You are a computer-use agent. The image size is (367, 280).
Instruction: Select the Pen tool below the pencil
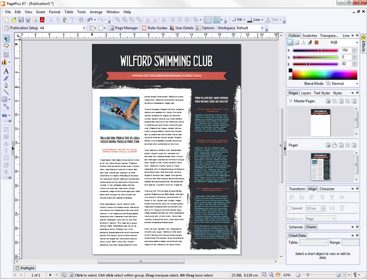pos(6,85)
